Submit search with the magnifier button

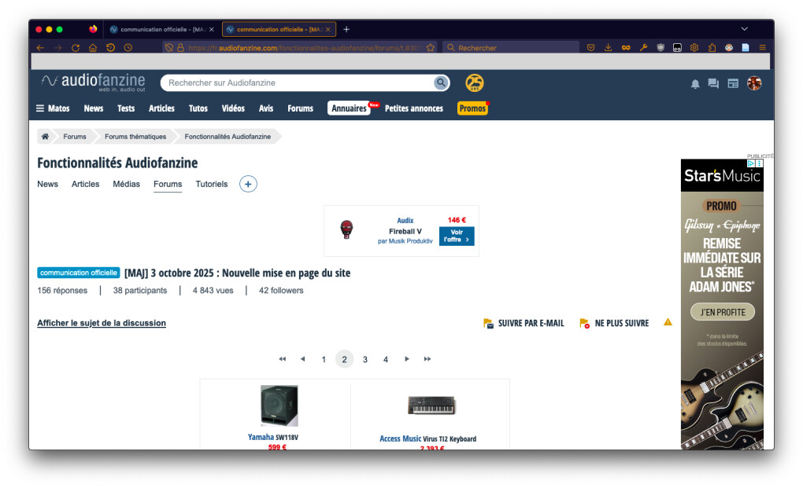click(x=441, y=83)
